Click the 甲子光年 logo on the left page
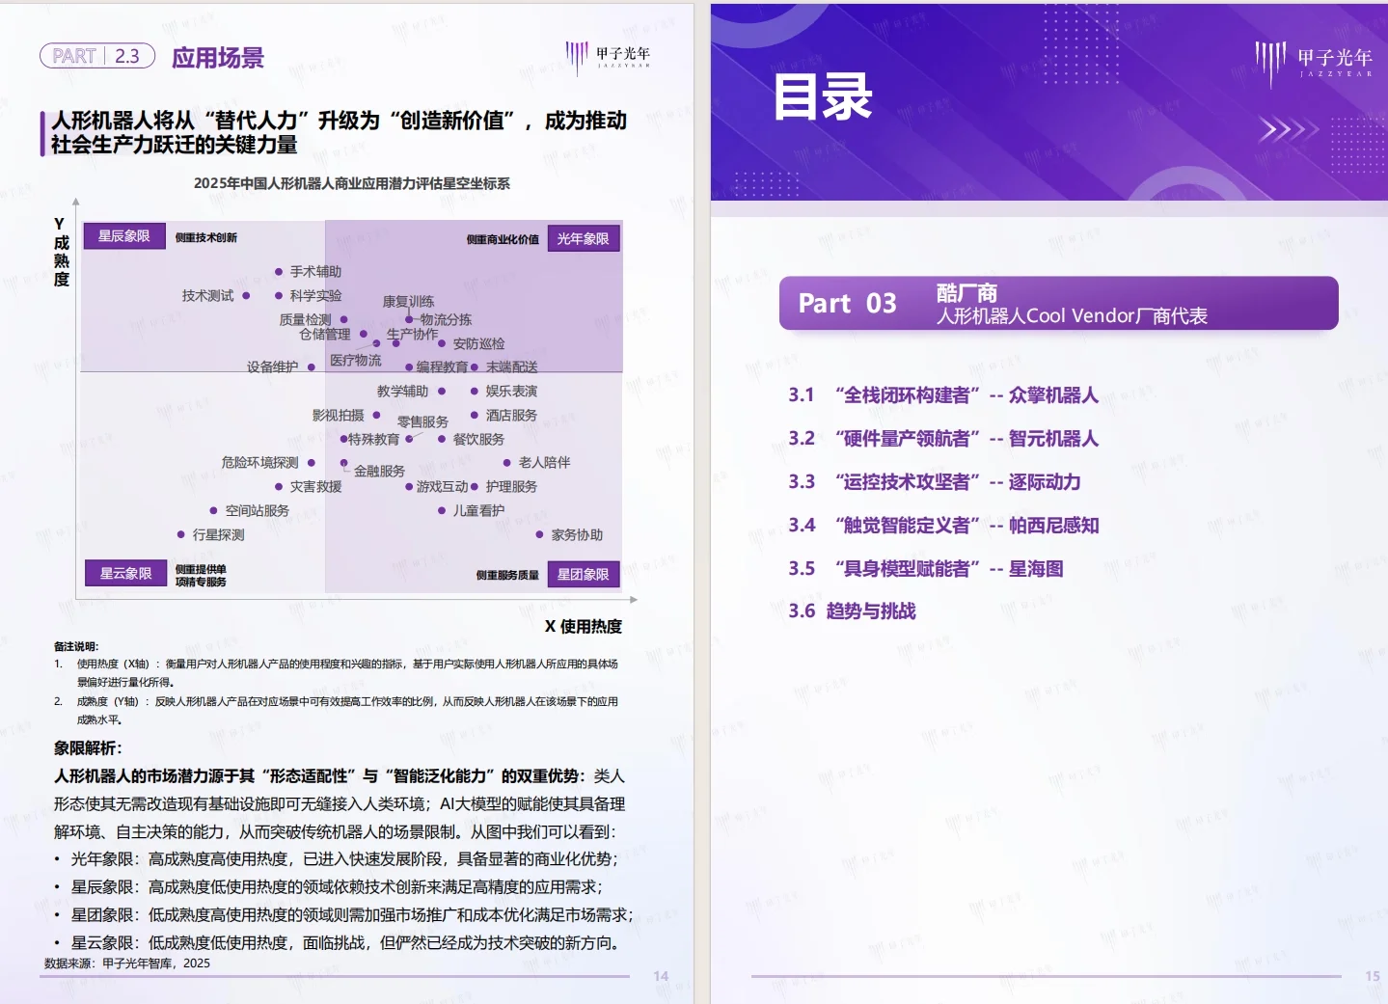The width and height of the screenshot is (1388, 1004). point(608,56)
